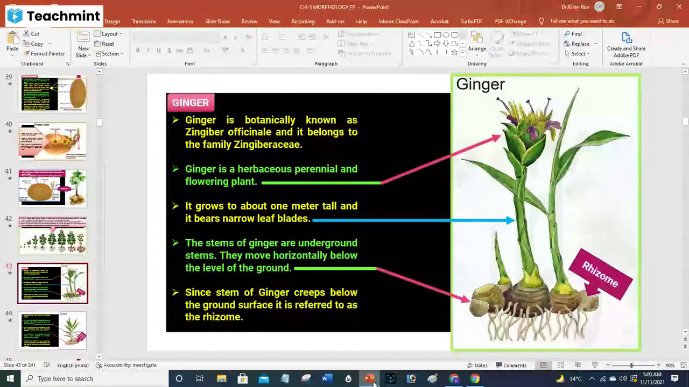Open Create and Share Adobe PDF
Image resolution: width=689 pixels, height=387 pixels.
(x=626, y=43)
